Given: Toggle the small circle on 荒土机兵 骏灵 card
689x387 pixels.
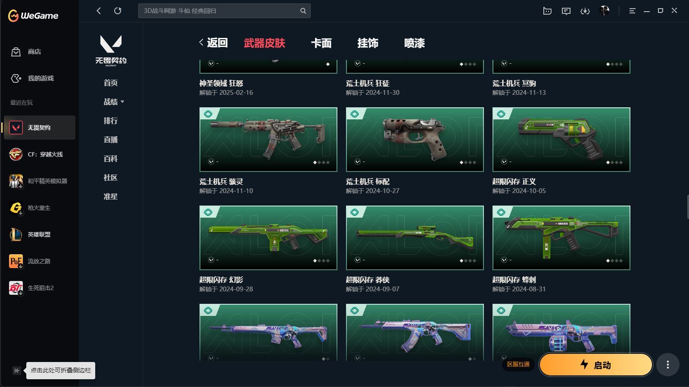Looking at the screenshot, I should (211, 162).
